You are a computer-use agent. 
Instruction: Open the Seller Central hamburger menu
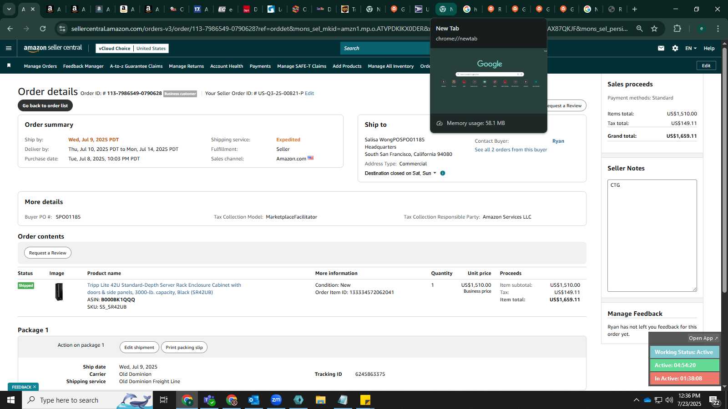coord(9,48)
